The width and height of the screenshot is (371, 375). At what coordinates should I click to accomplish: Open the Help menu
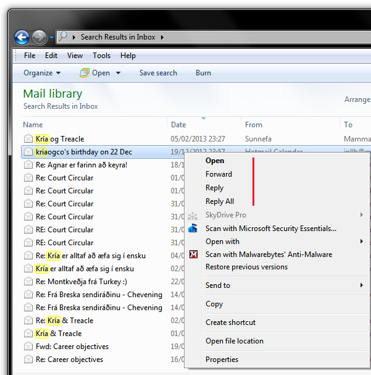coord(128,56)
